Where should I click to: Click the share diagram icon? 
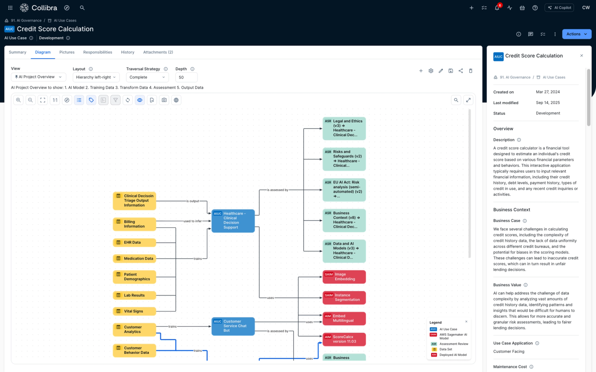pyautogui.click(x=461, y=71)
